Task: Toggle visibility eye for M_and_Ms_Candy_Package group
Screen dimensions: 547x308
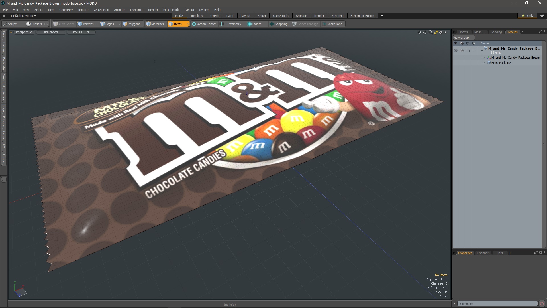Action: [x=456, y=50]
